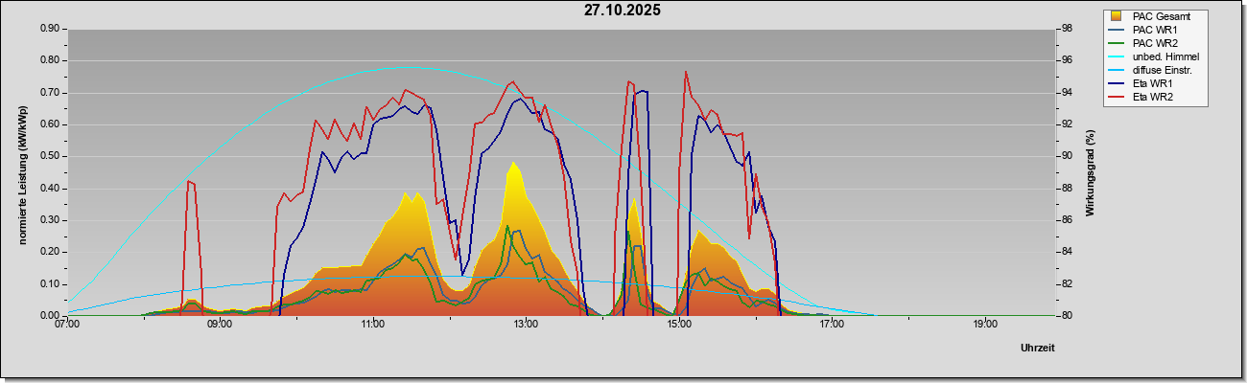Click the Wirkungsgrad (%) axis label

pos(1091,172)
